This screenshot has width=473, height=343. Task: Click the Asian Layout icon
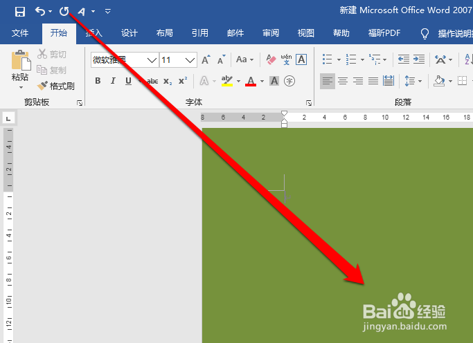(x=440, y=59)
